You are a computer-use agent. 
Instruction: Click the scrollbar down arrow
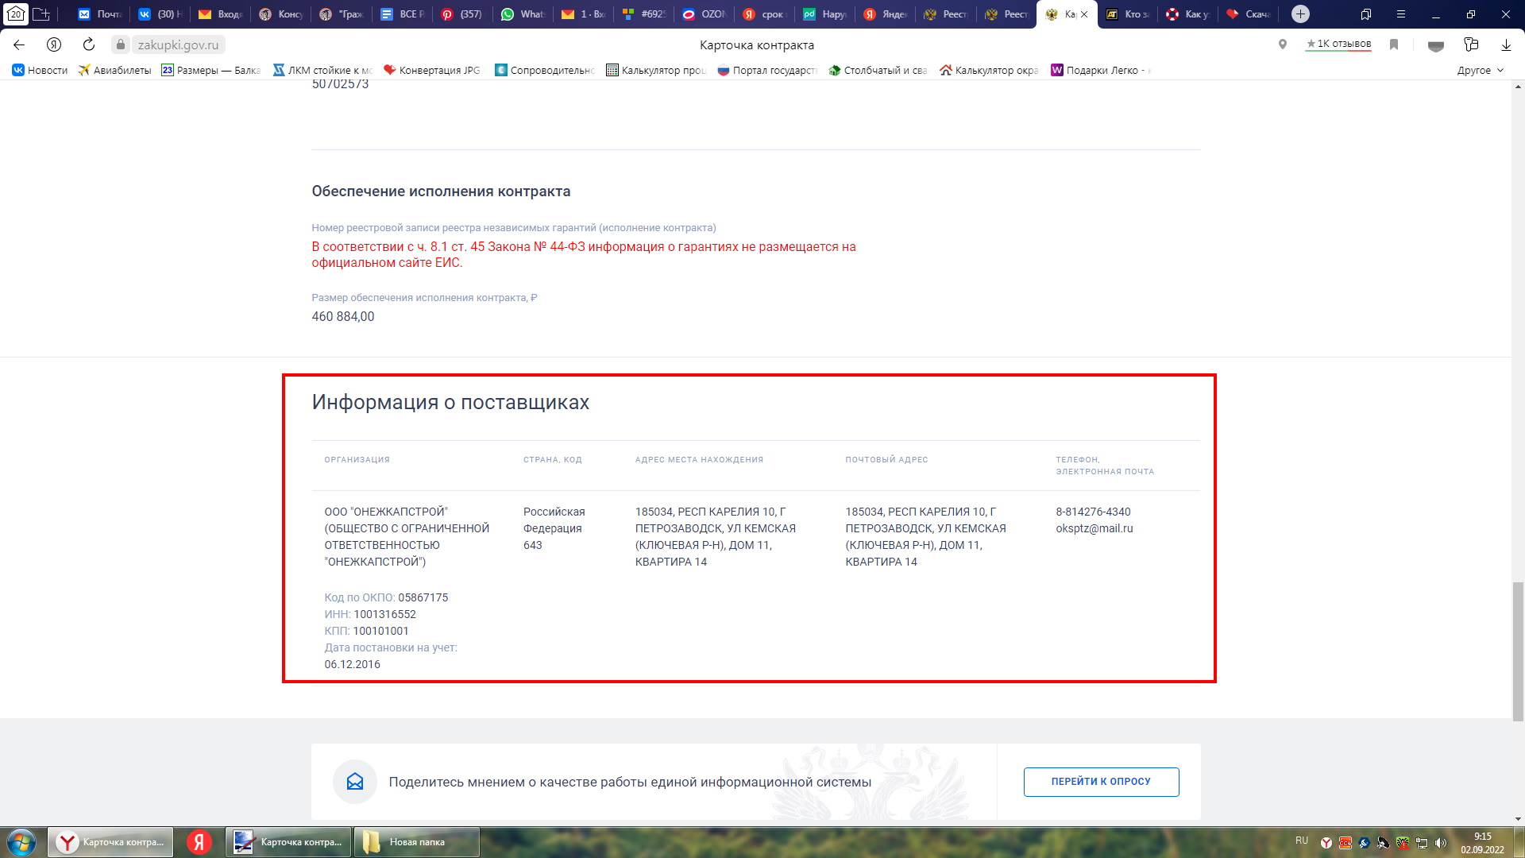[1518, 819]
